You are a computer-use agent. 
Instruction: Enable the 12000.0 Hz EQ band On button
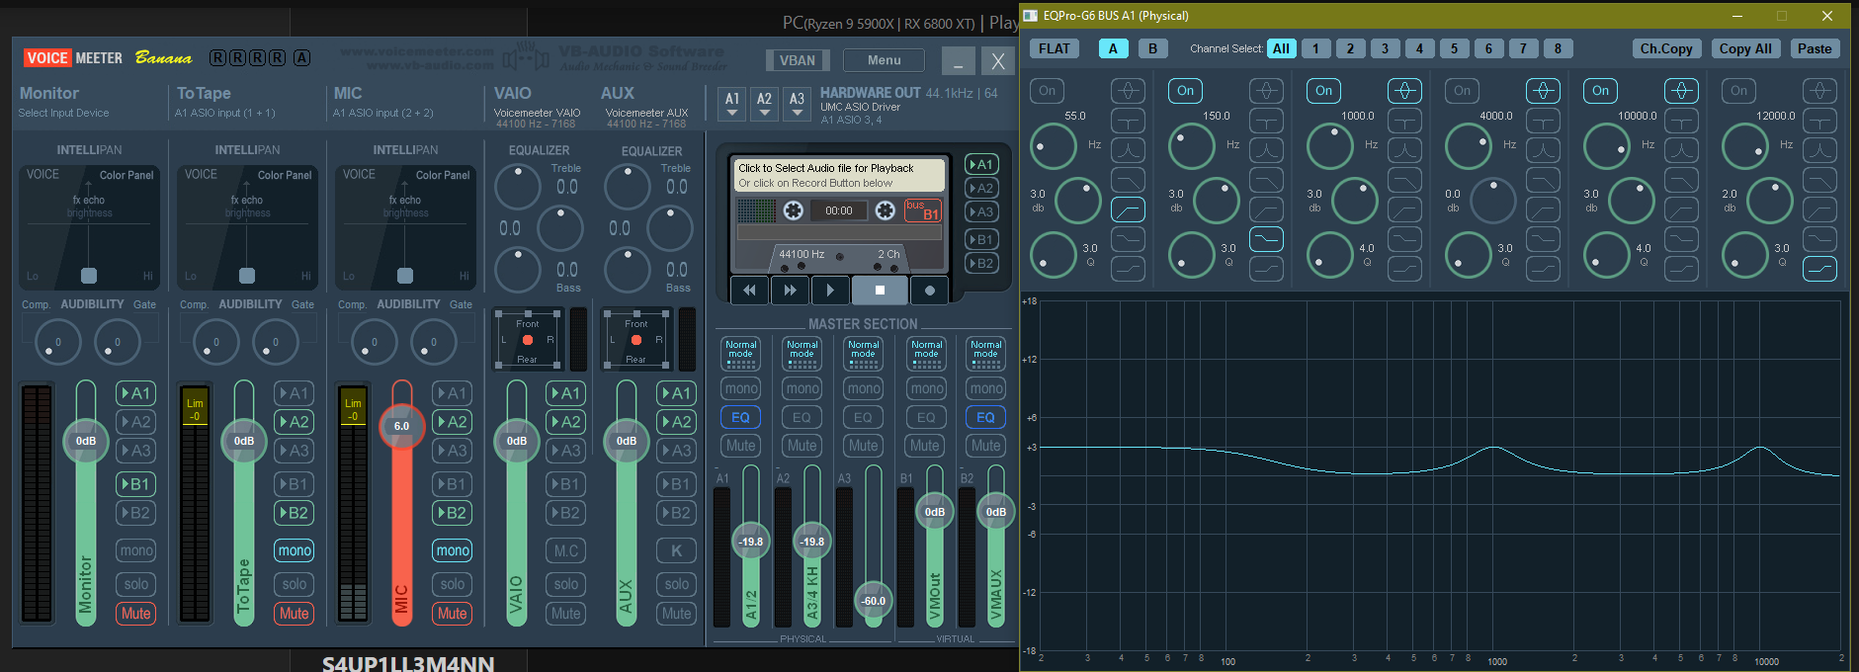point(1738,91)
